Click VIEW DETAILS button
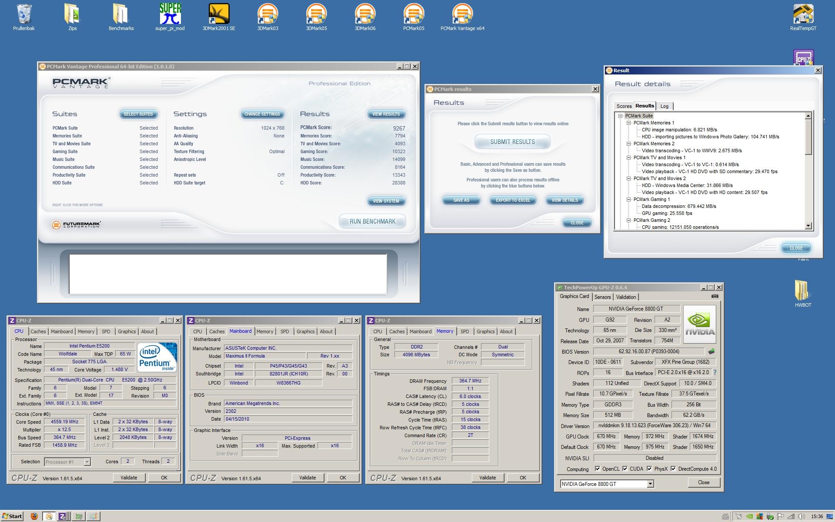Viewport: 835px width, 522px height. (564, 200)
